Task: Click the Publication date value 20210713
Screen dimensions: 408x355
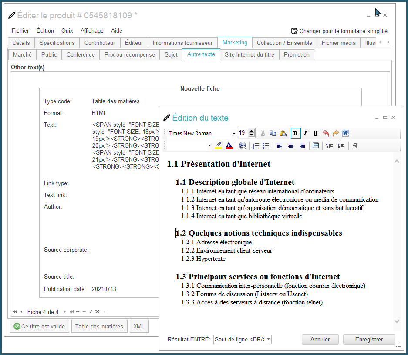Action: pos(104,289)
